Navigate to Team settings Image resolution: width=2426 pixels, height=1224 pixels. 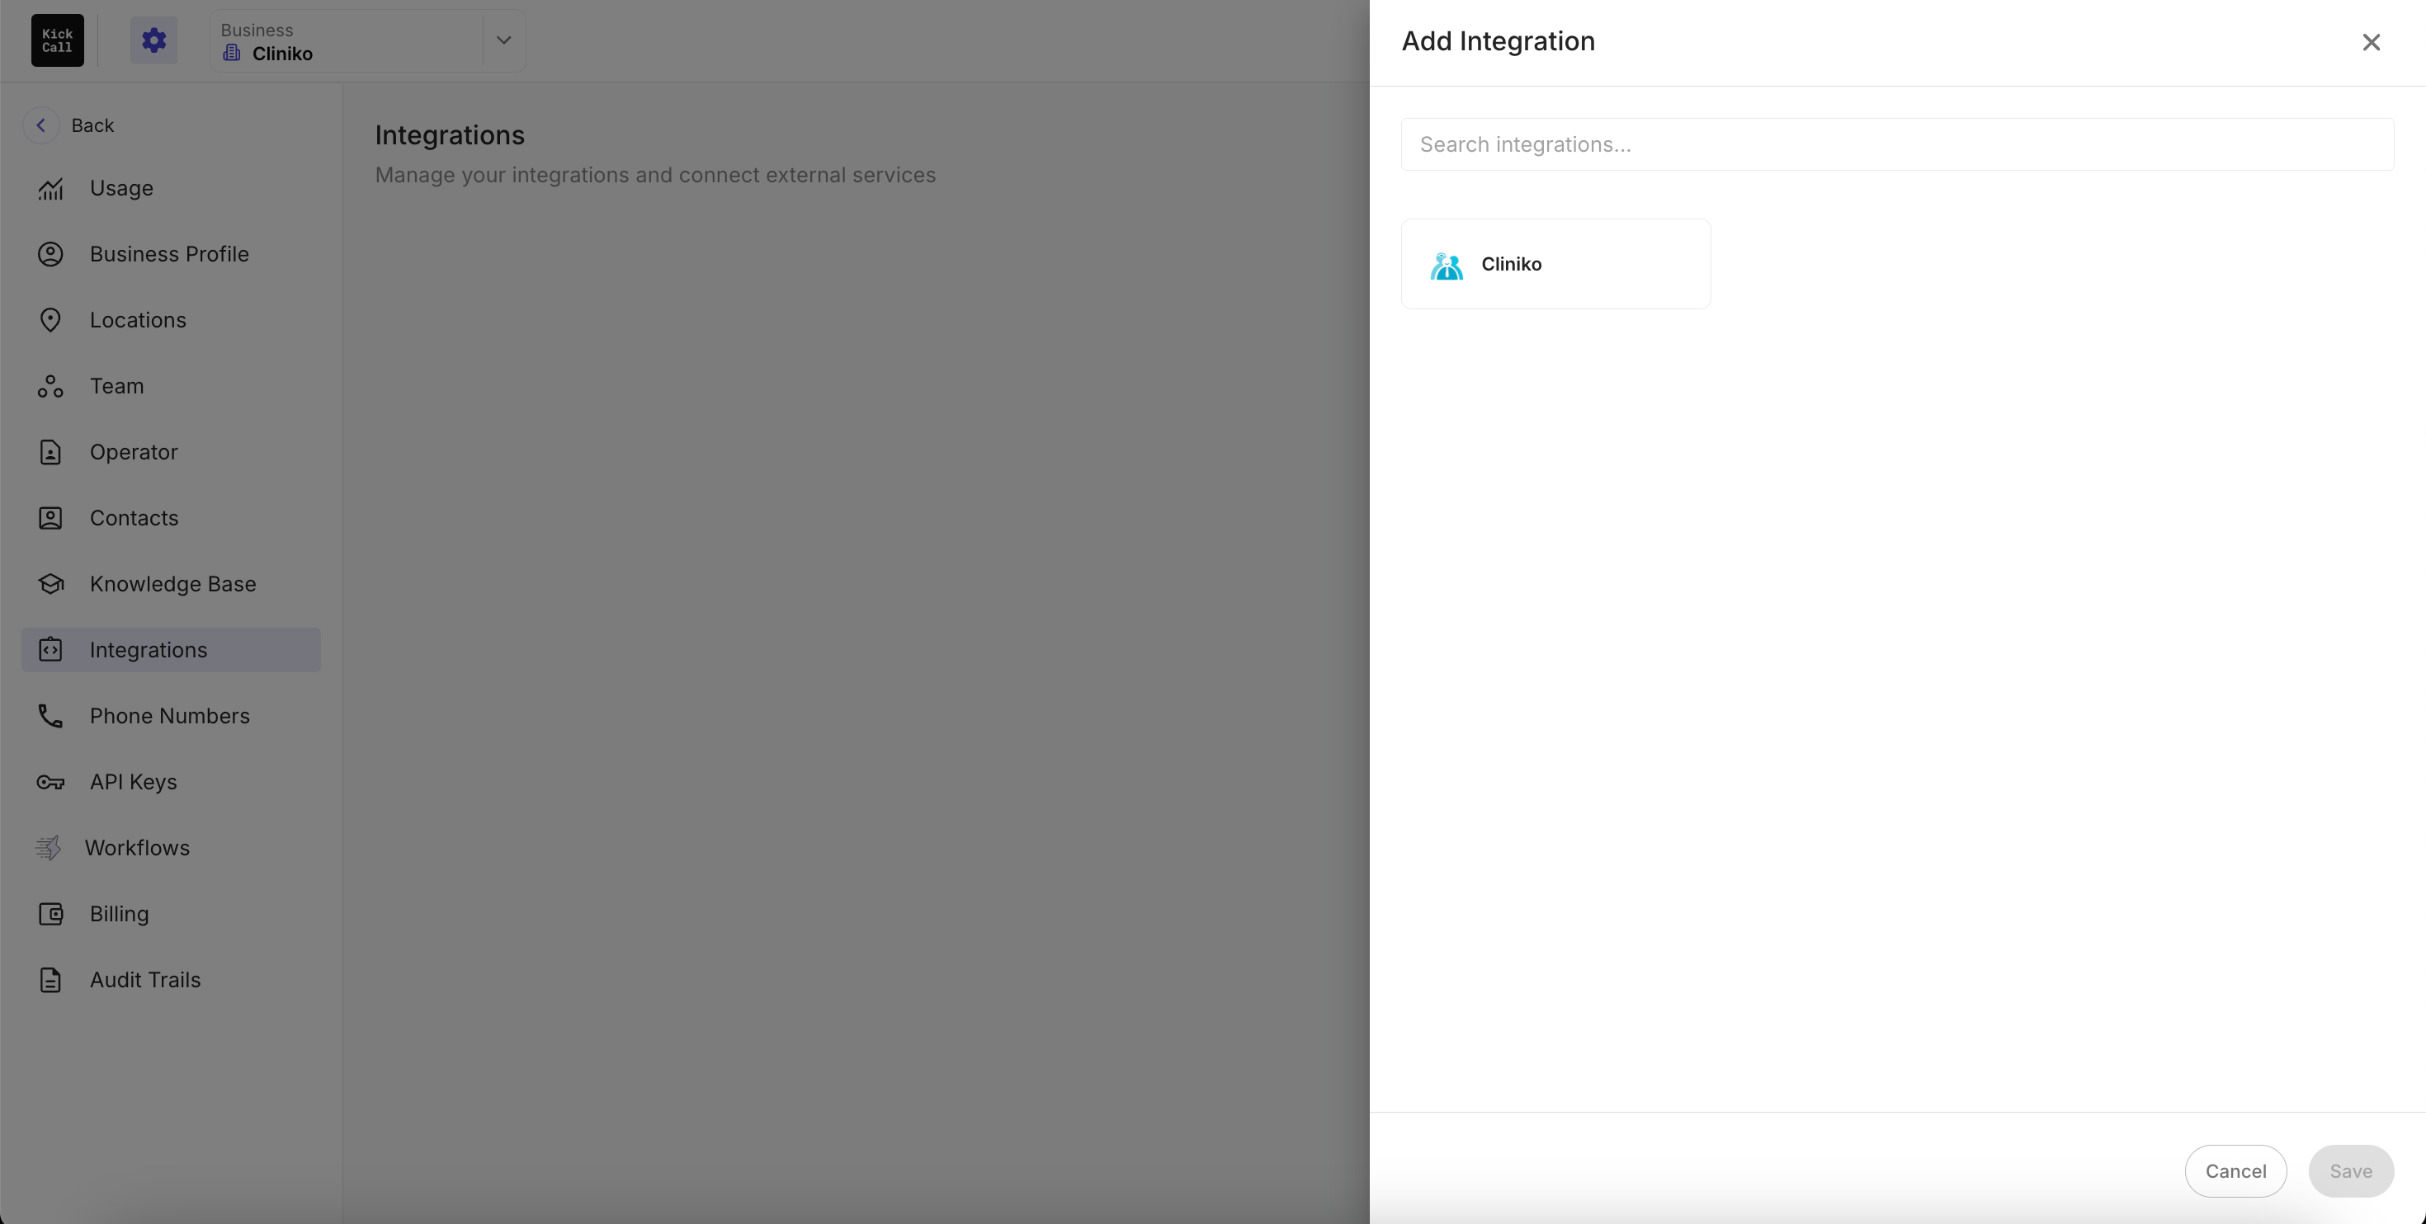(172, 386)
